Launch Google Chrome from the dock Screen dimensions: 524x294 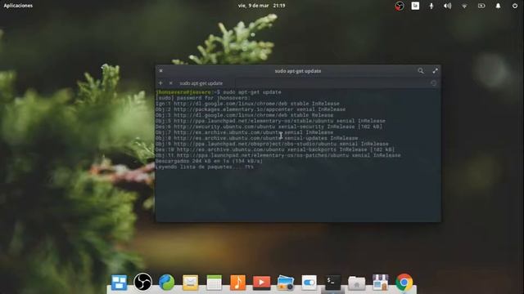pos(404,283)
